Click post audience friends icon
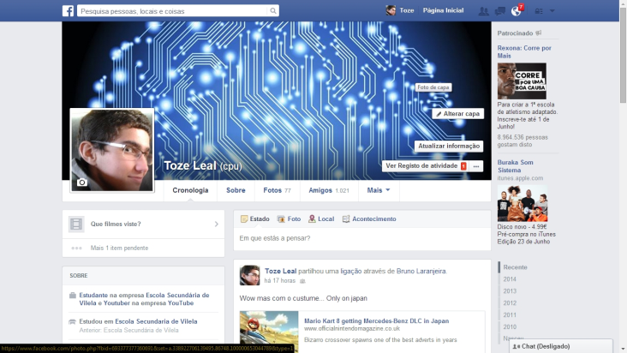Screen dimensions: 627x353 [302, 281]
